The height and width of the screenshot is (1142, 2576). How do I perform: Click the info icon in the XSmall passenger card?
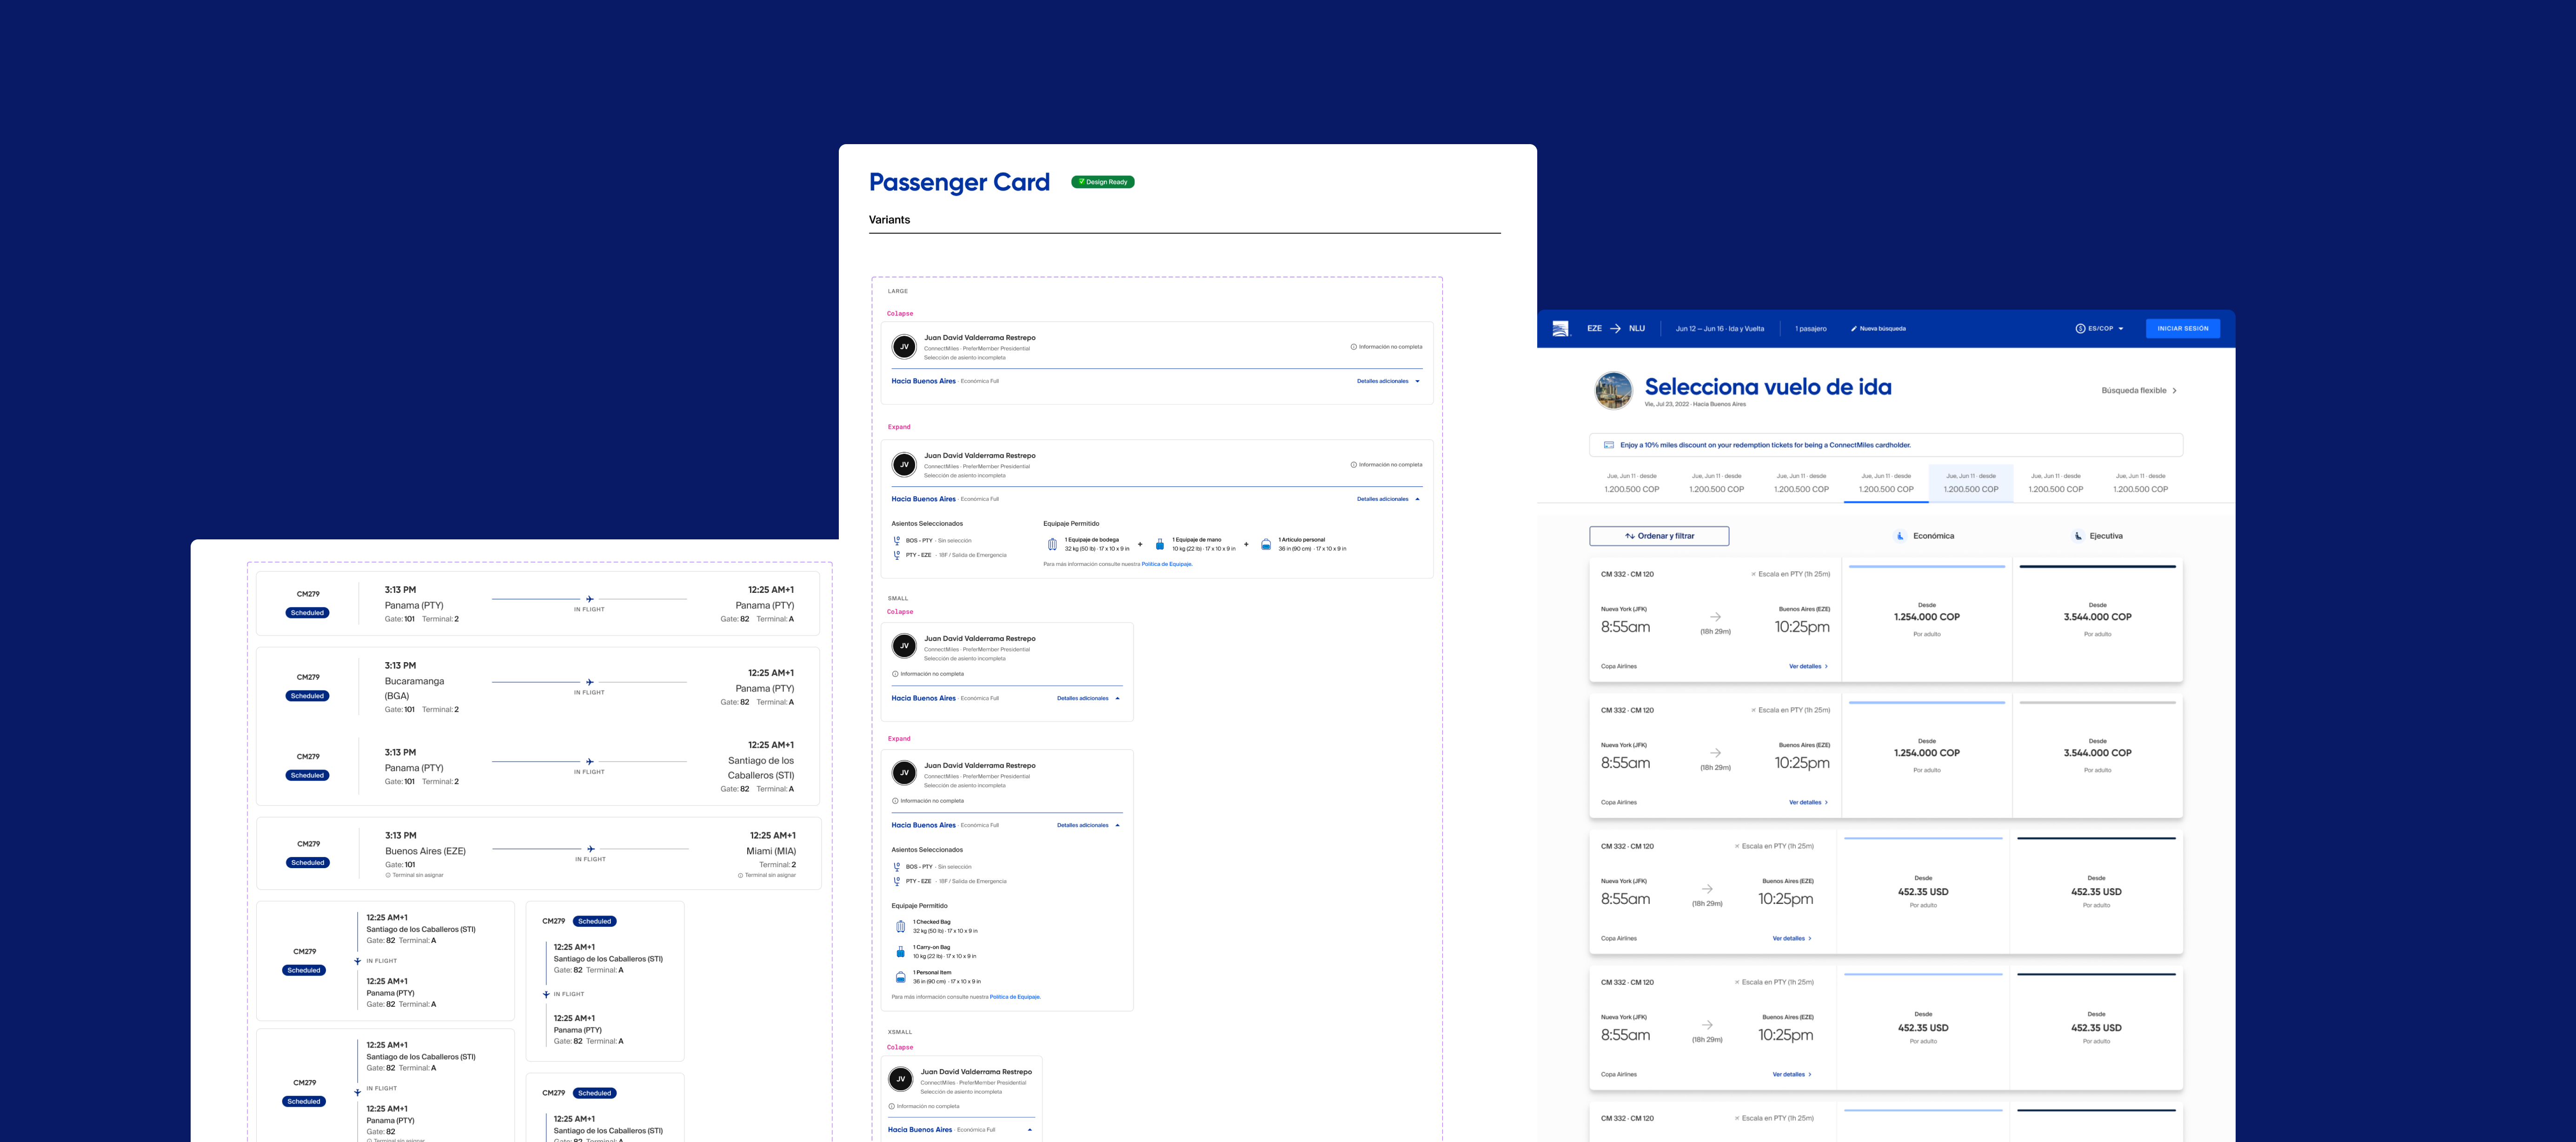tap(891, 1106)
